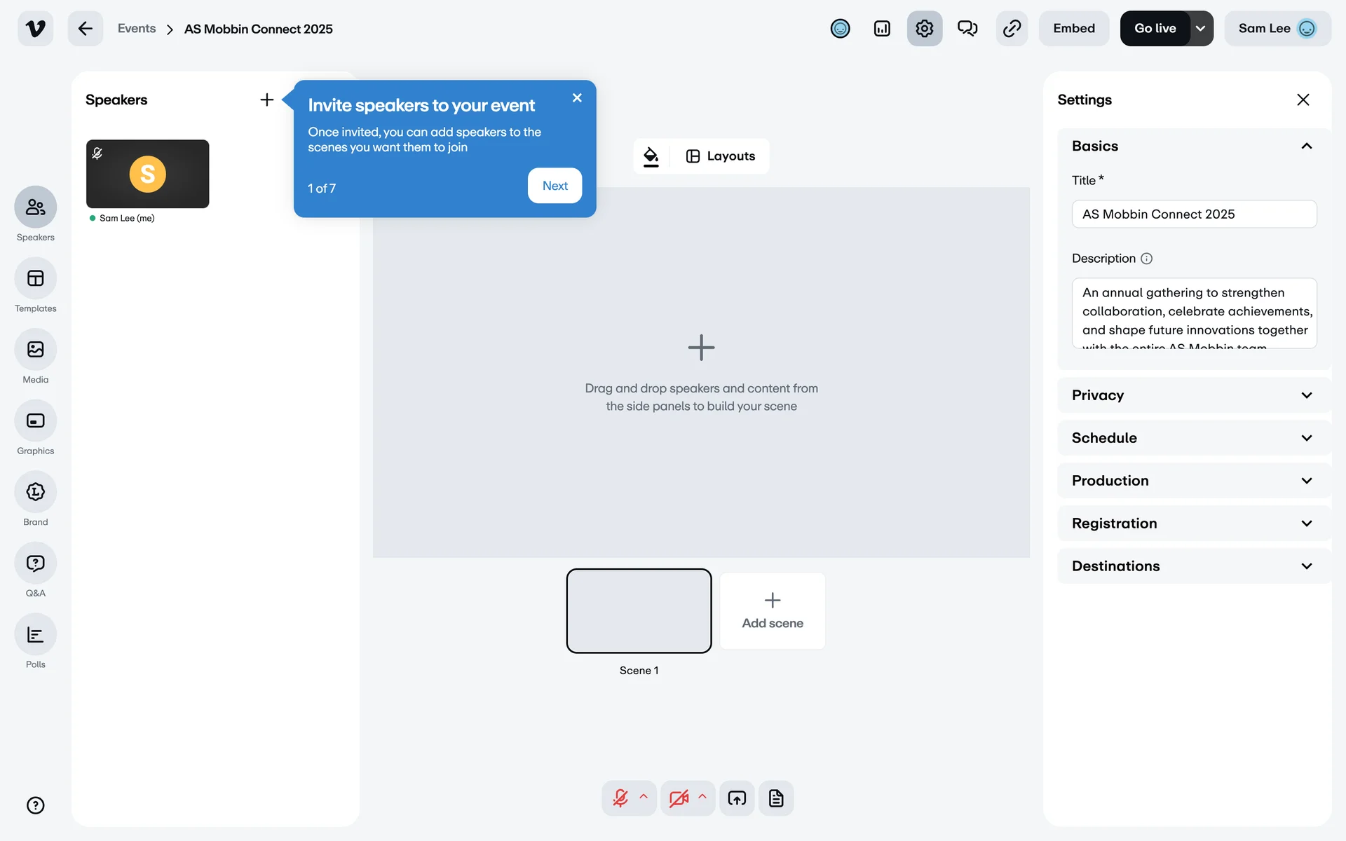This screenshot has width=1346, height=841.
Task: Open the Templates sidebar panel
Action: 35,279
